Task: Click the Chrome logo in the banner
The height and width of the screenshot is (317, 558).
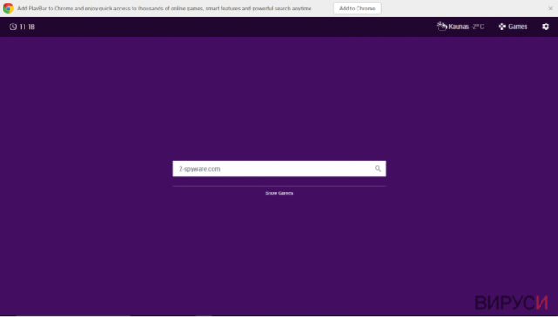Action: click(x=8, y=8)
